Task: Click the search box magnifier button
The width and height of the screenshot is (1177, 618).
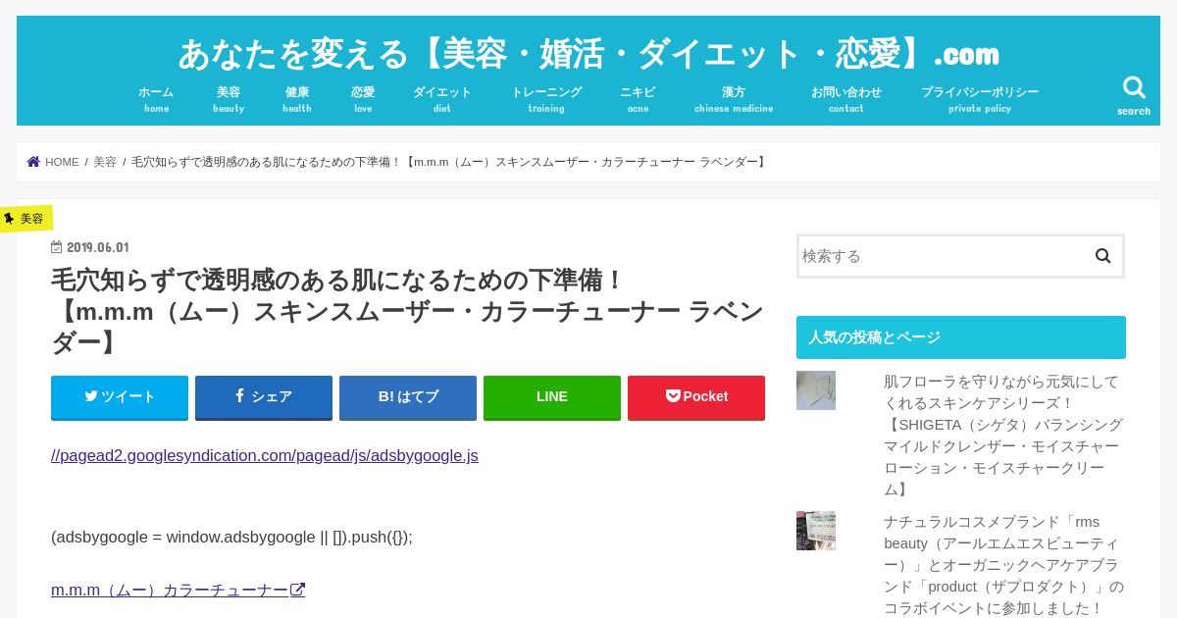Action: coord(1102,256)
